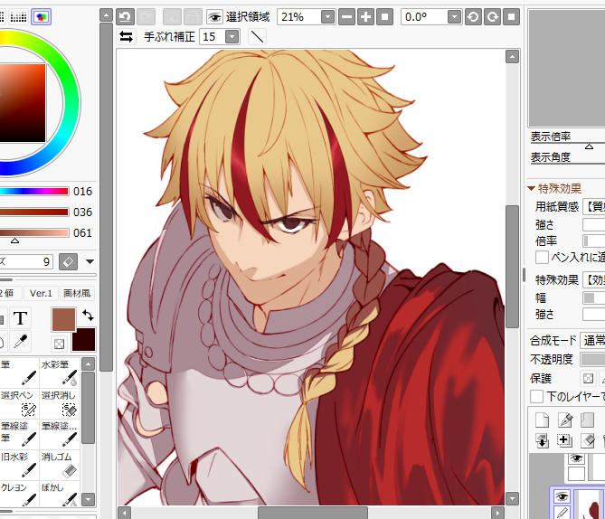The image size is (605, 519).
Task: Click the zoom out minus button
Action: coord(347,17)
